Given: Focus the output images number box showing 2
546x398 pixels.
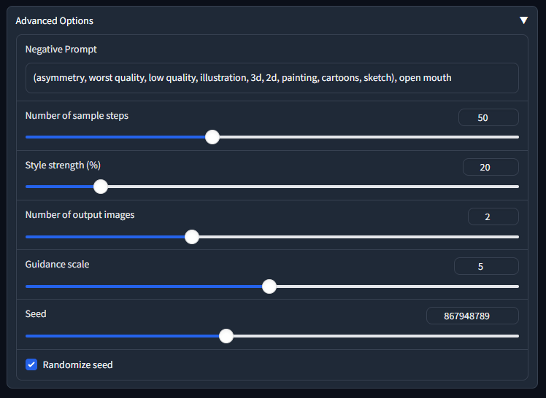Looking at the screenshot, I should pos(493,216).
